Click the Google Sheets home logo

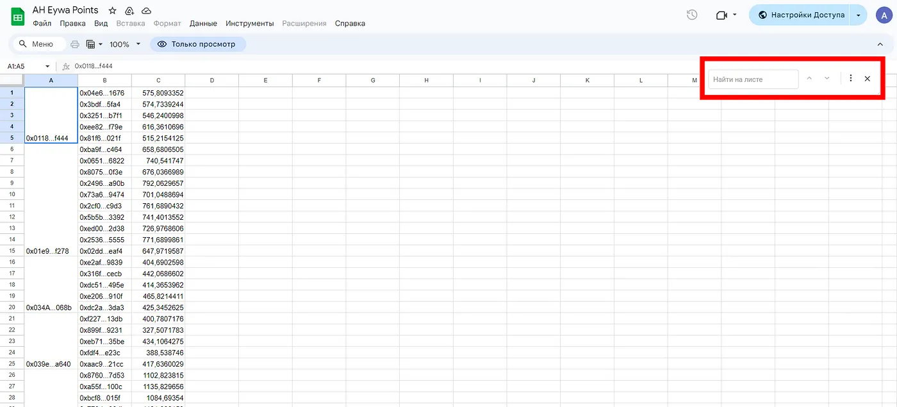pyautogui.click(x=18, y=16)
